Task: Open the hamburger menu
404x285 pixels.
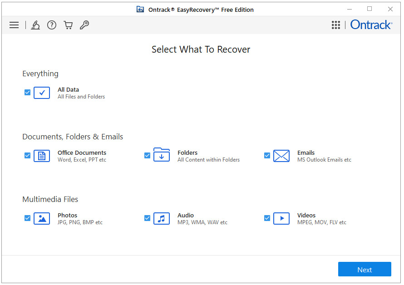Action: coord(14,25)
